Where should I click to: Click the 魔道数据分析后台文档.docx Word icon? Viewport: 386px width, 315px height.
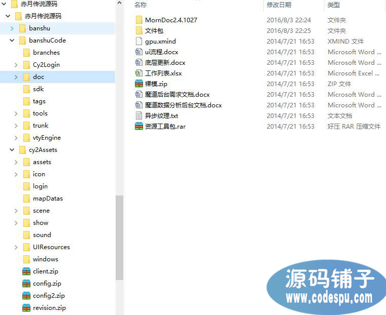[139, 105]
